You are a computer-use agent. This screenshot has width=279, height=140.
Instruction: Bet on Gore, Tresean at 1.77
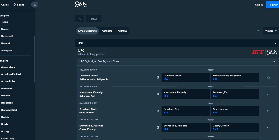click(x=235, y=111)
